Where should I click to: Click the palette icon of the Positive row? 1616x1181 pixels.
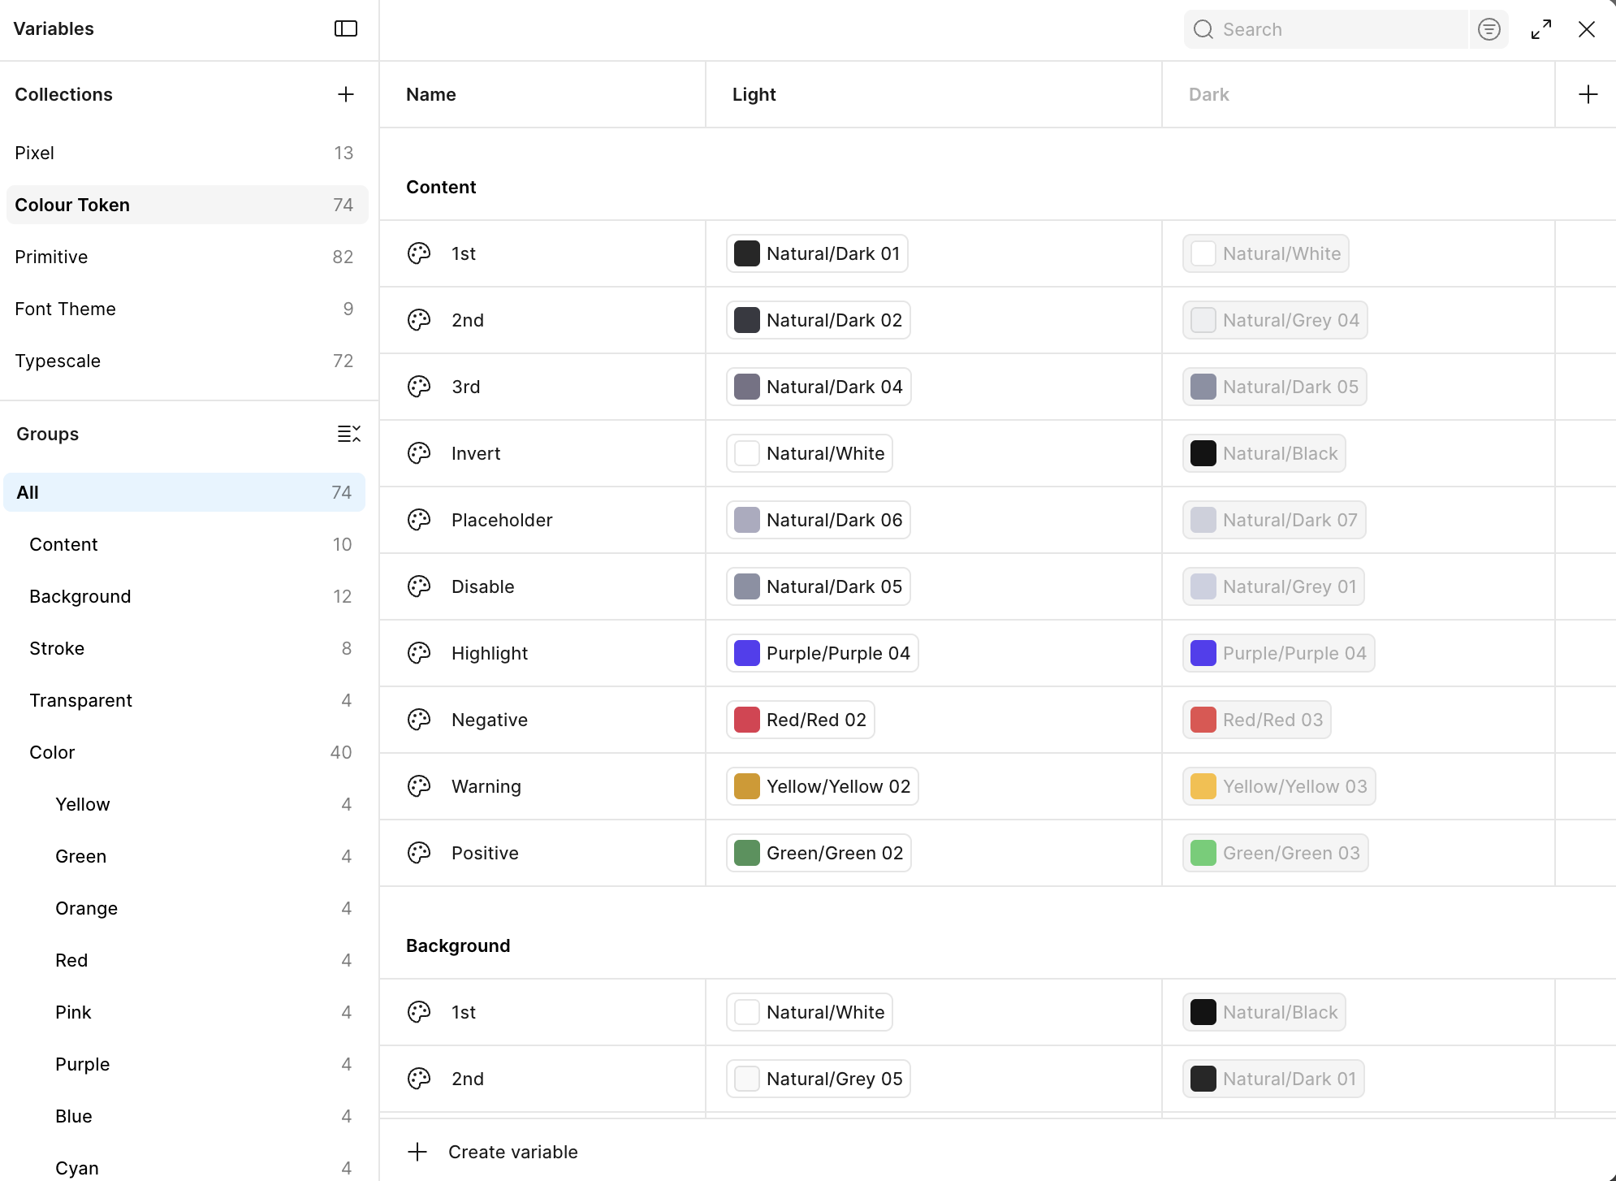point(419,853)
